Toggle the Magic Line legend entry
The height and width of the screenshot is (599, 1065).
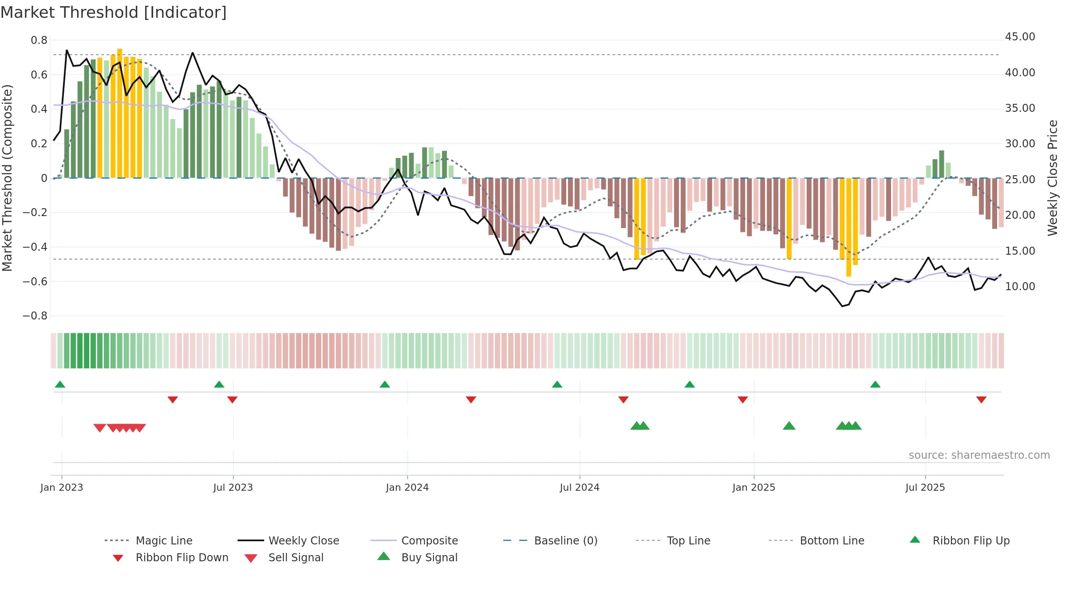click(x=149, y=540)
